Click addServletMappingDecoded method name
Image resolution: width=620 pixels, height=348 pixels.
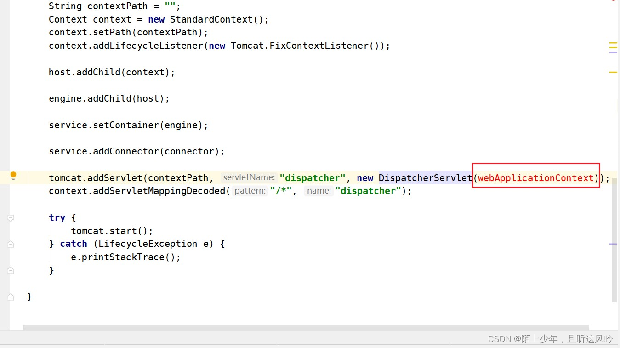pos(159,191)
